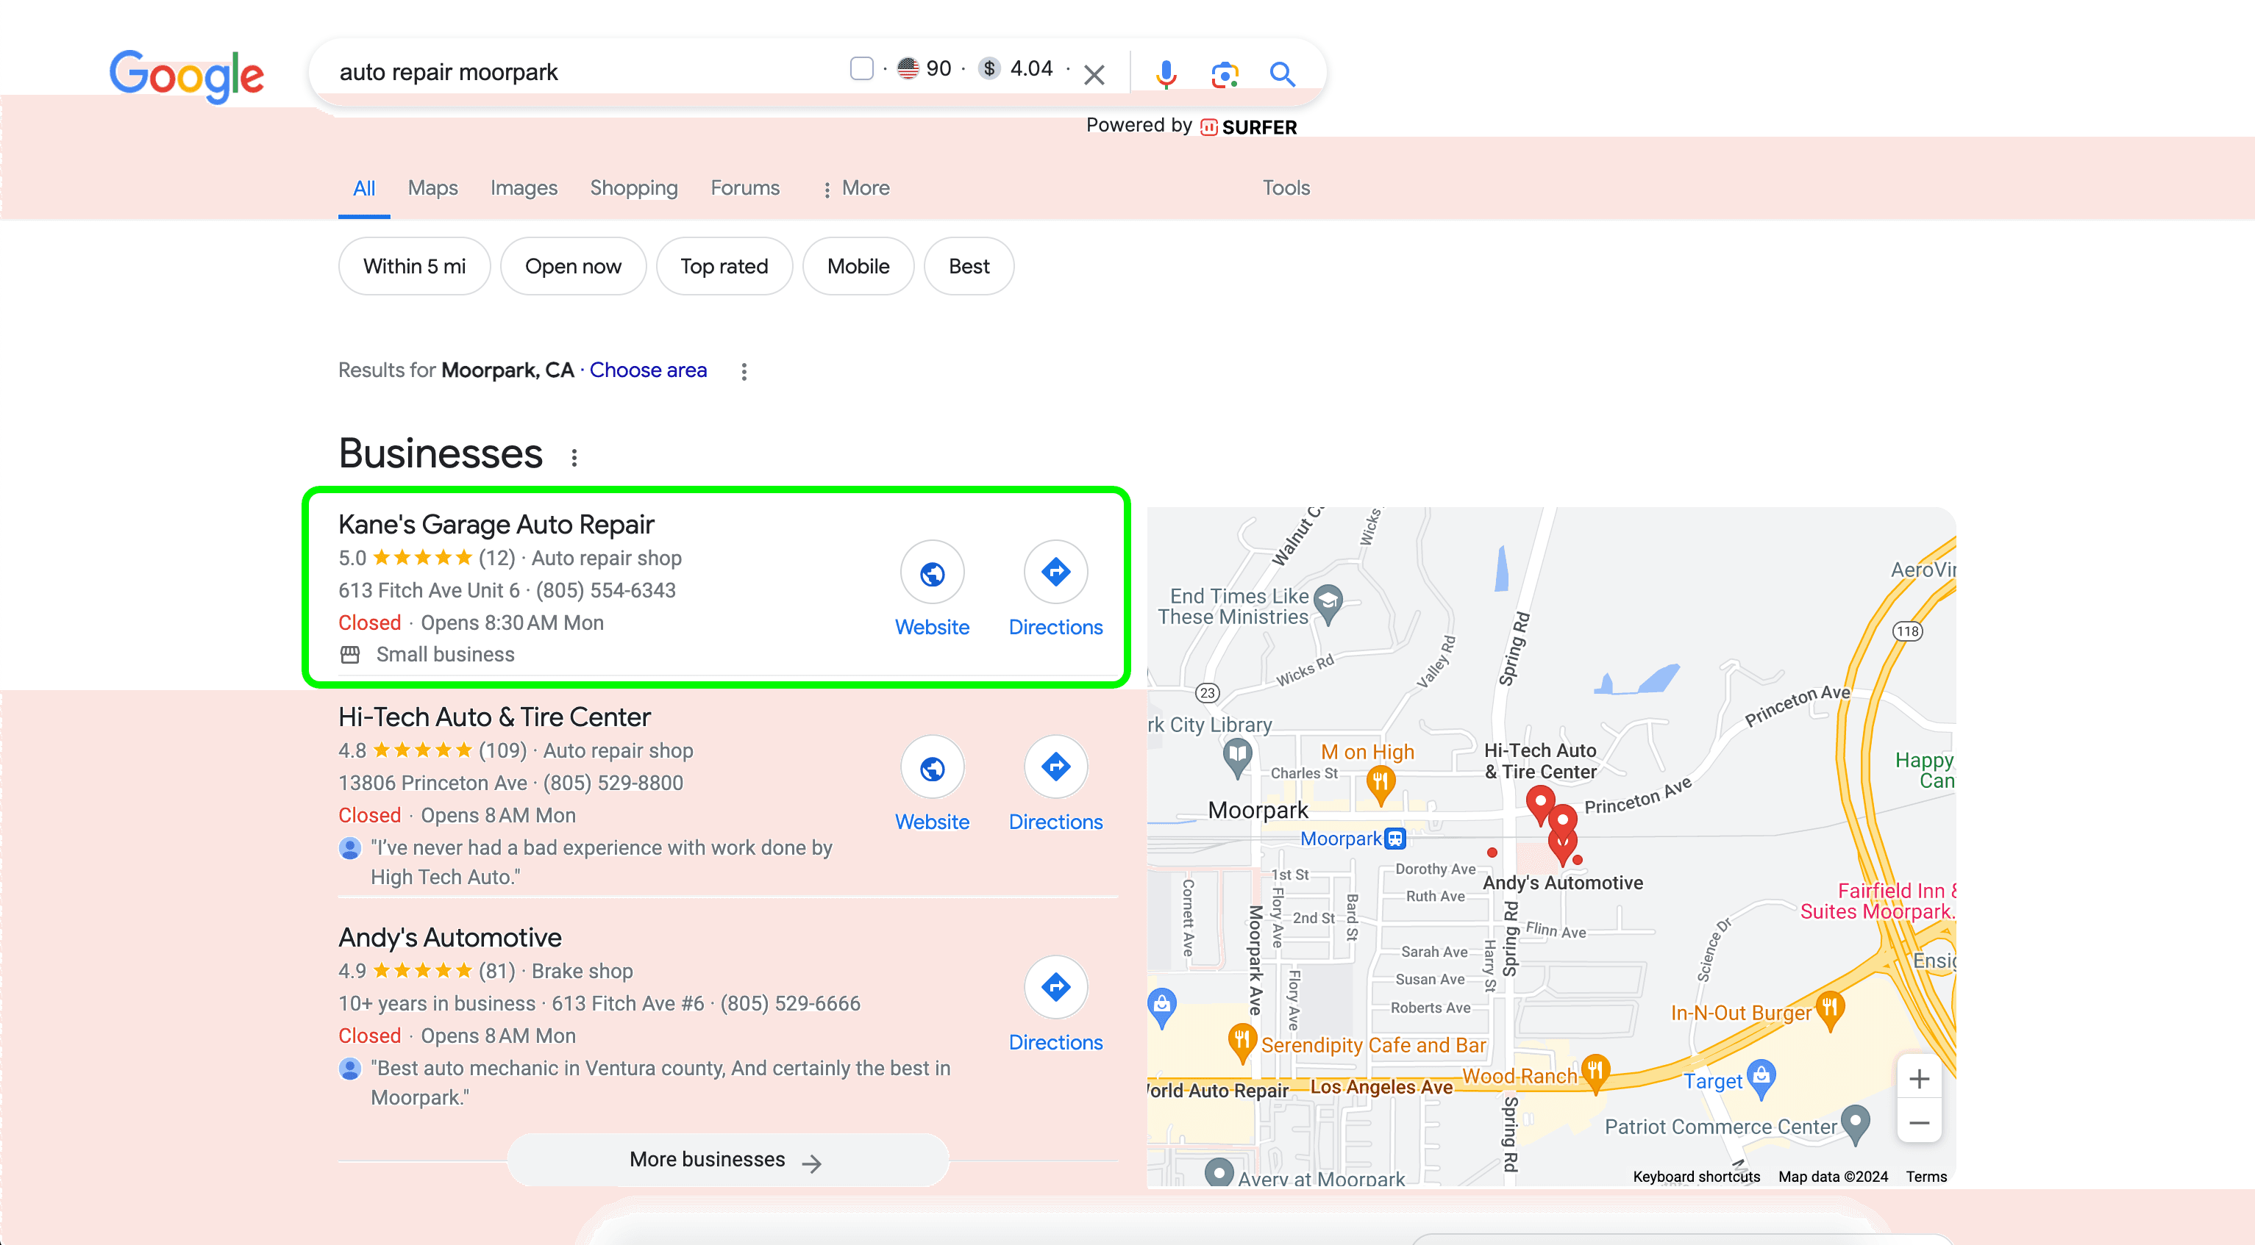The height and width of the screenshot is (1245, 2255).
Task: Start voice search with microphone icon
Action: tap(1165, 74)
